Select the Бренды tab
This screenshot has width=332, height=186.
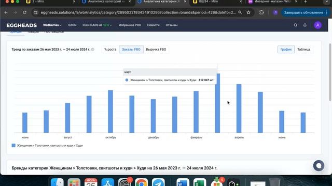[16, 32]
